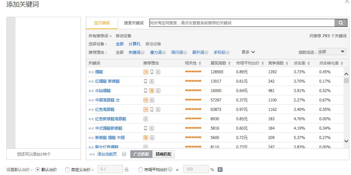Open the 指数筛选 dropdown

pyautogui.click(x=332, y=52)
